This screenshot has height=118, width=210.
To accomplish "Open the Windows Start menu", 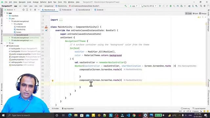I will click(3, 115).
